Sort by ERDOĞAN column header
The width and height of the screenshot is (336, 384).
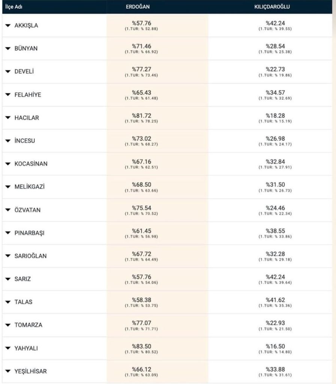[138, 7]
